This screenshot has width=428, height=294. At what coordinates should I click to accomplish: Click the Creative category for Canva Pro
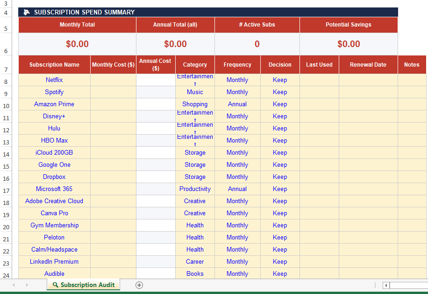(195, 213)
